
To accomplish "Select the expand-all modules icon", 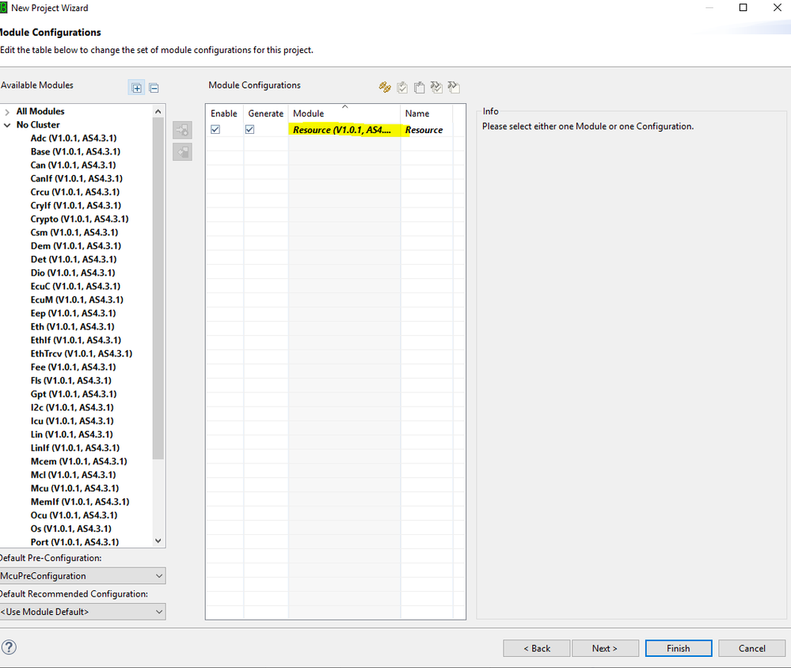I will 136,87.
